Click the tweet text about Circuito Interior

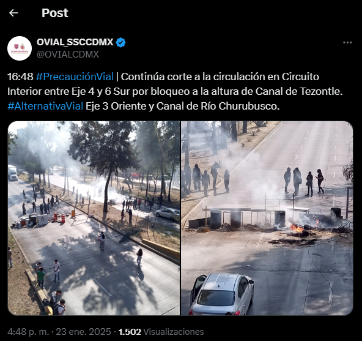pos(175,92)
